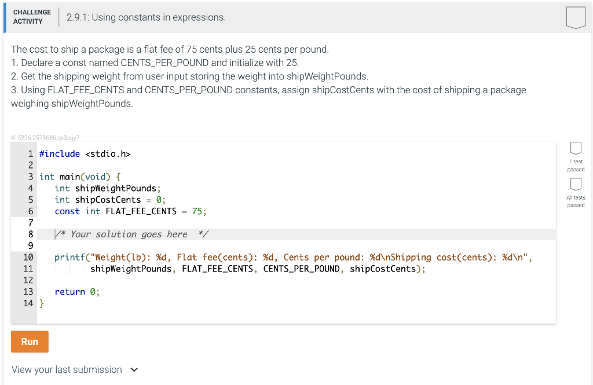Click the title '2.9.1: Using constants in expressions.'
The width and height of the screenshot is (593, 385).
(x=146, y=17)
